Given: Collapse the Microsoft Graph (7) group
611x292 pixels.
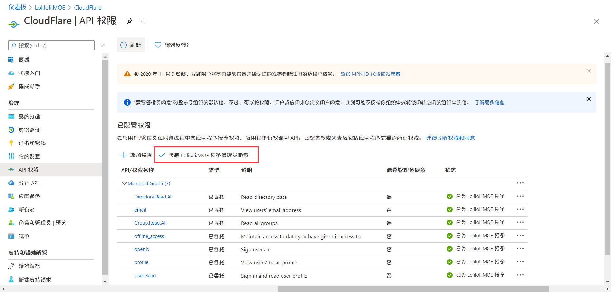Looking at the screenshot, I should (x=124, y=183).
